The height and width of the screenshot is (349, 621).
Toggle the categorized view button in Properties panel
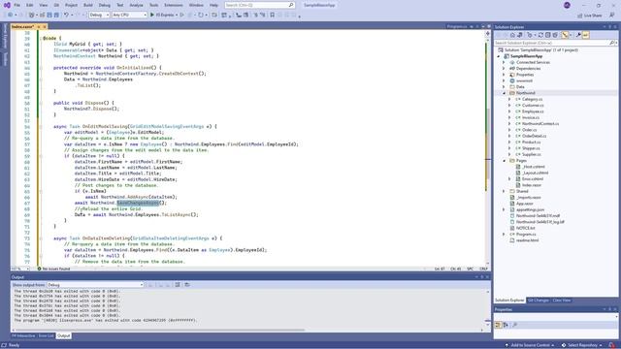click(498, 325)
